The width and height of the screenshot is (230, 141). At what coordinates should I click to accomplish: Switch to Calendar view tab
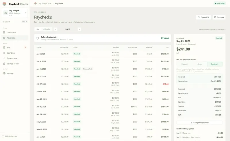point(47,29)
